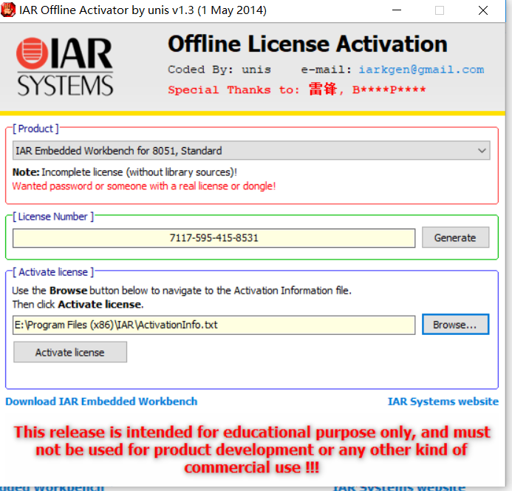Click the '[ Product ]' group label

[35, 129]
